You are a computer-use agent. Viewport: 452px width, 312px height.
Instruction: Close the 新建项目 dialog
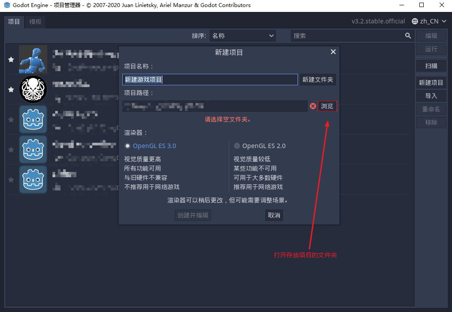tap(333, 52)
